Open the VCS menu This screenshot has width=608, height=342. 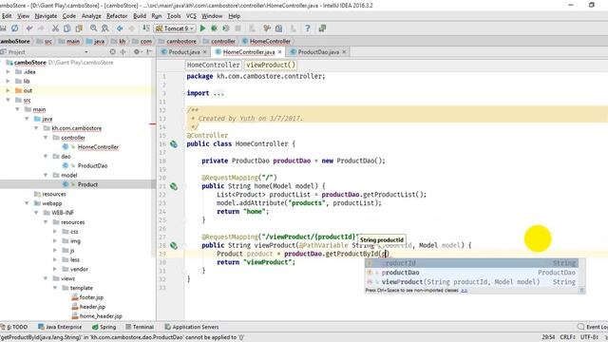click(x=191, y=16)
